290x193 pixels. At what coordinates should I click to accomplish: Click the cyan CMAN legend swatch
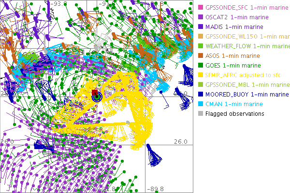(x=201, y=104)
